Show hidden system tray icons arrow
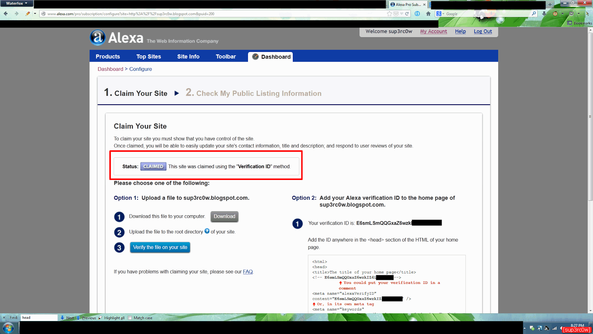Screen dimensions: 593x334 pyautogui.click(x=524, y=328)
